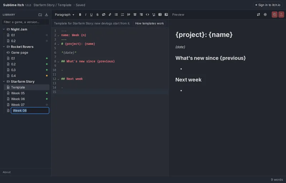Toggle bold formatting in the toolbar

[x=80, y=15]
